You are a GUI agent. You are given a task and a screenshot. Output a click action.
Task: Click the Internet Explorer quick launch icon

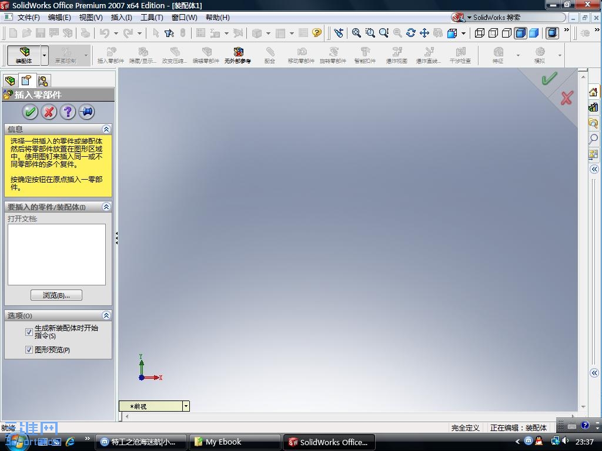point(70,442)
